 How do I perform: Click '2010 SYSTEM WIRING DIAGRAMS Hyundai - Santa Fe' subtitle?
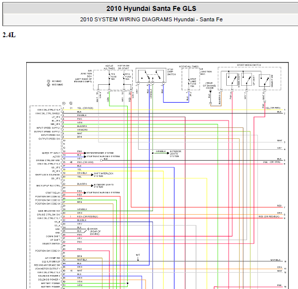pyautogui.click(x=151, y=19)
